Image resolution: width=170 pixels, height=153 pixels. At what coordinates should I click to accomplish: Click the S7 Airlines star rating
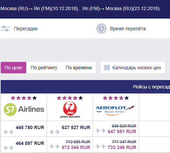click(24, 98)
